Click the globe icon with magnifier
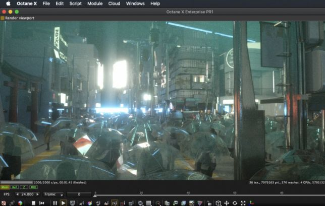325x206 pixels. click(140, 203)
